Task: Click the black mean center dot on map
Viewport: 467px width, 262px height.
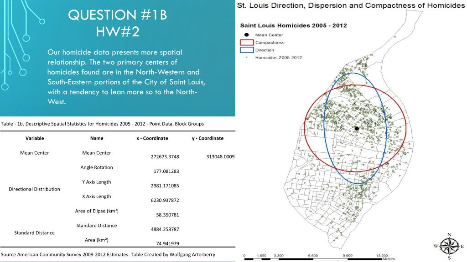Action: (x=357, y=129)
